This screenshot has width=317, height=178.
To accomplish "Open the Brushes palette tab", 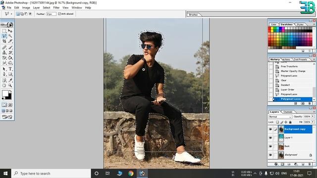I will click(x=194, y=15).
